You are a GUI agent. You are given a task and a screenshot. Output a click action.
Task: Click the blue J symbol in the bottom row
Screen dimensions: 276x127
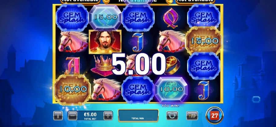204,90
